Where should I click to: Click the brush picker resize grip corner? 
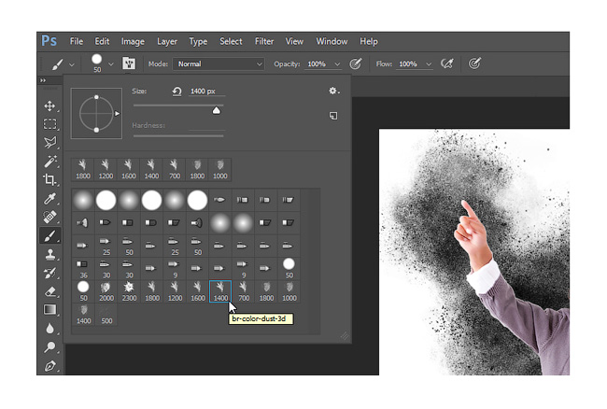pos(345,336)
